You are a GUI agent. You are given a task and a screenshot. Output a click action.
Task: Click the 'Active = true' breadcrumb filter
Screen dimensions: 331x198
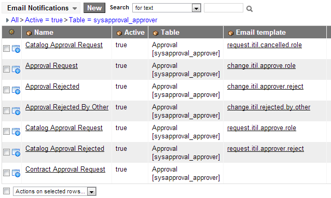(x=44, y=20)
